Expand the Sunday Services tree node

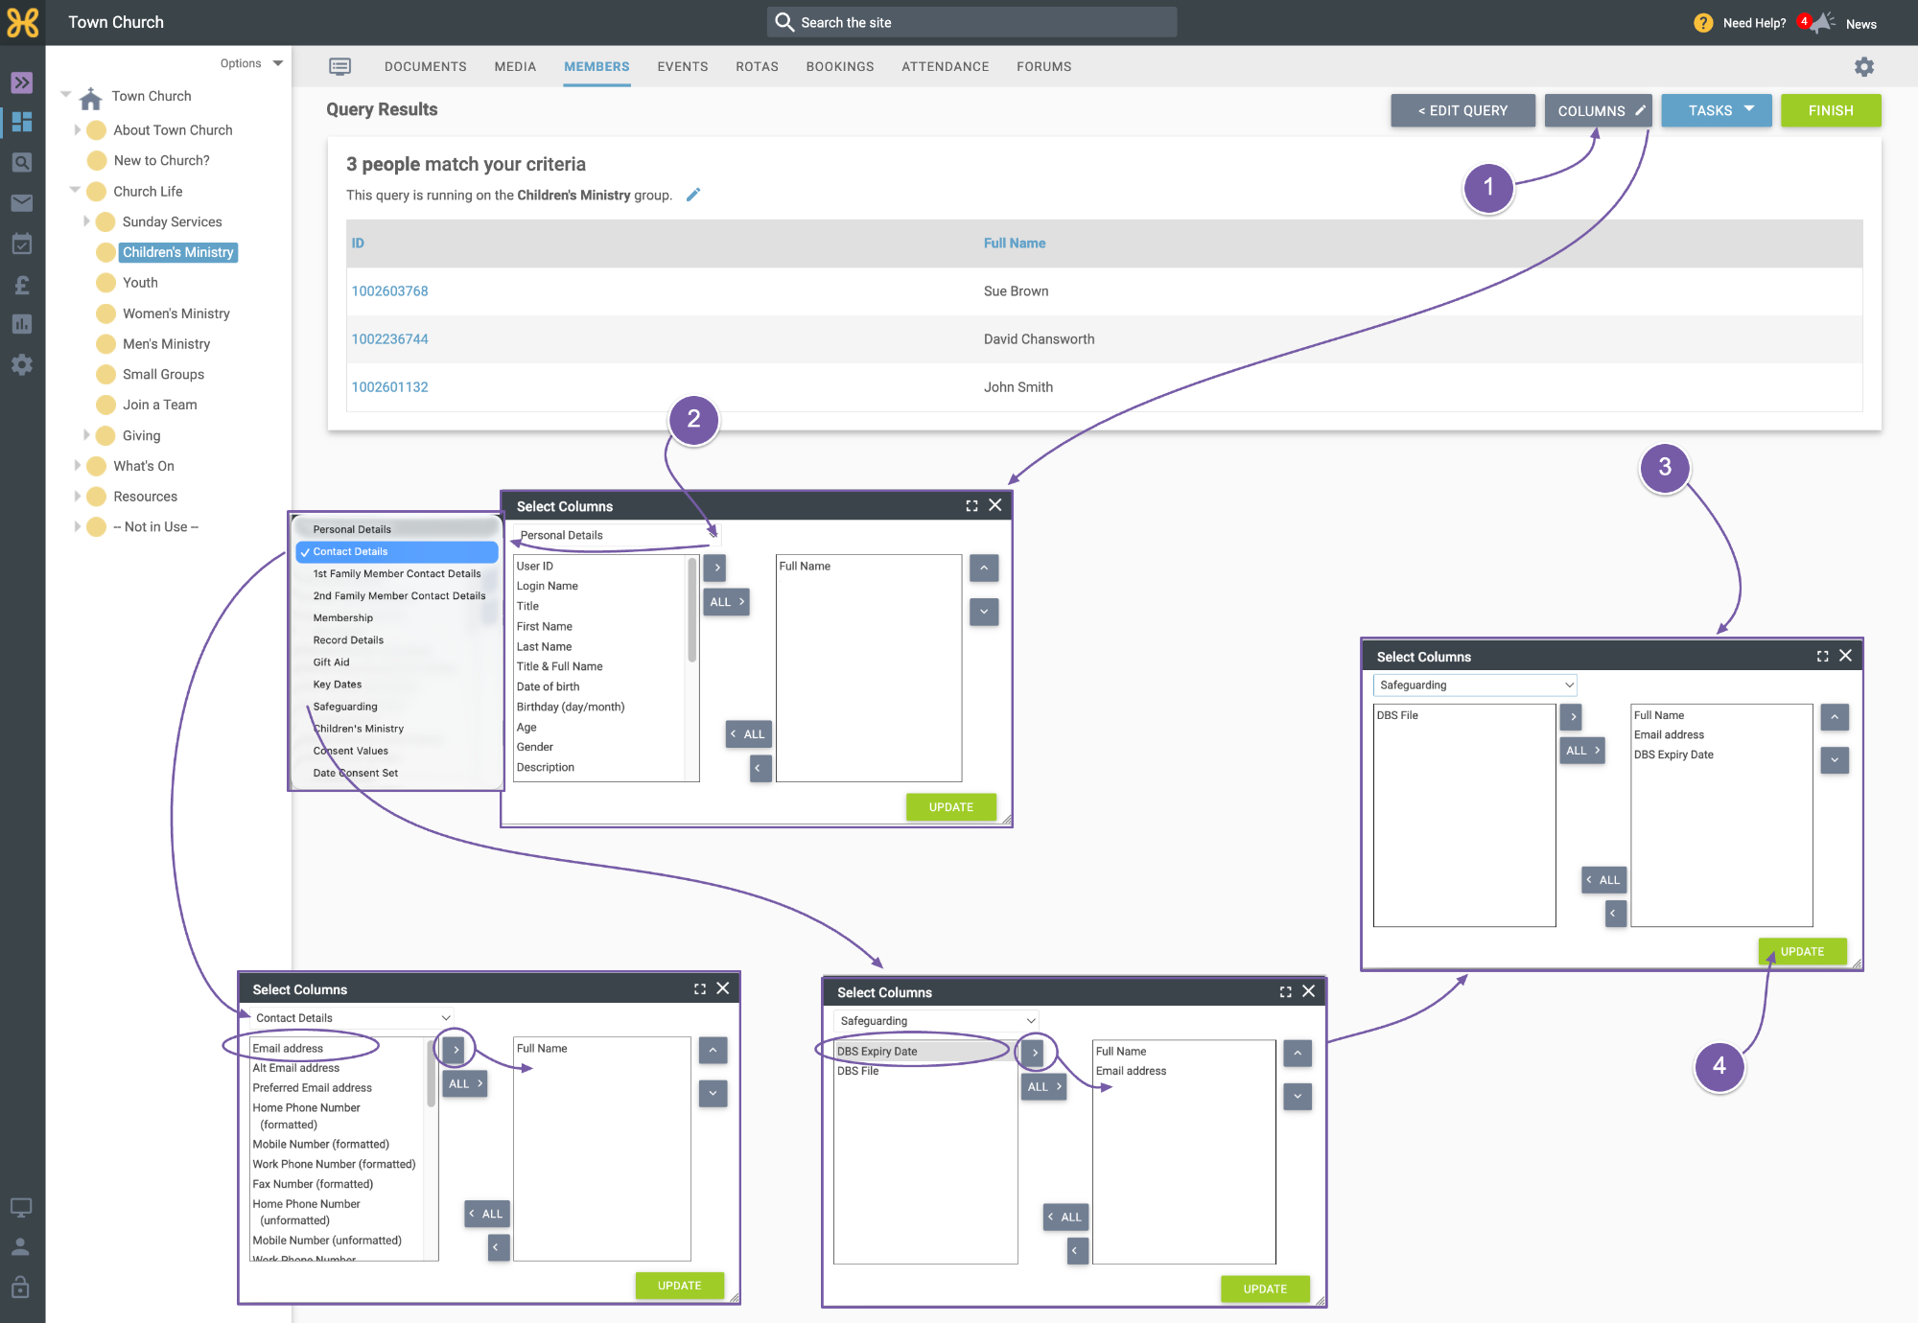(x=87, y=221)
